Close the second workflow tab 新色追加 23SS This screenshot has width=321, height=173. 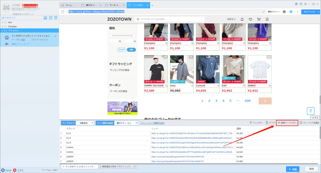tap(135, 167)
